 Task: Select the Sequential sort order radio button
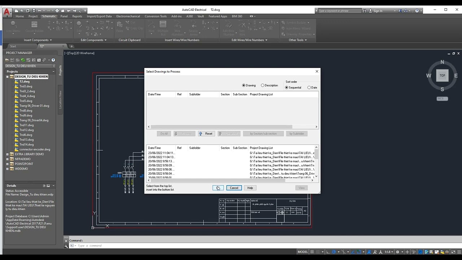(287, 88)
